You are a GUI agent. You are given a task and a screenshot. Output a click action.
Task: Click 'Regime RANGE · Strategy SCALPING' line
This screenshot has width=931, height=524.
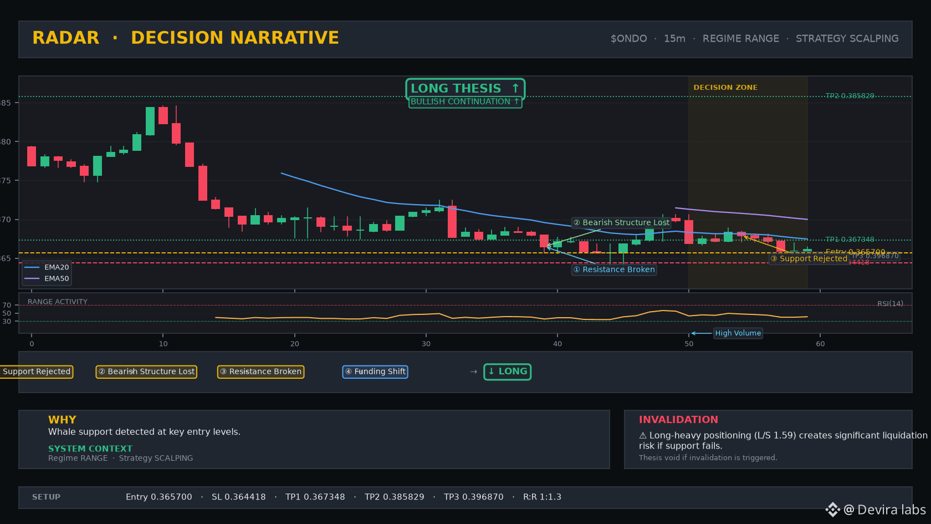point(120,458)
